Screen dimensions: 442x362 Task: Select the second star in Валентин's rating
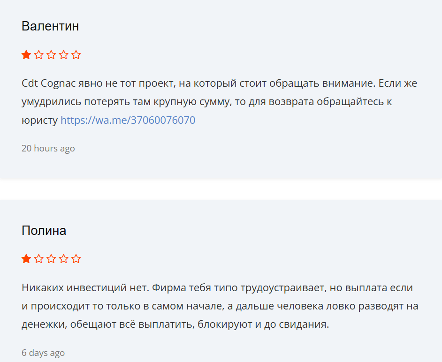click(38, 54)
